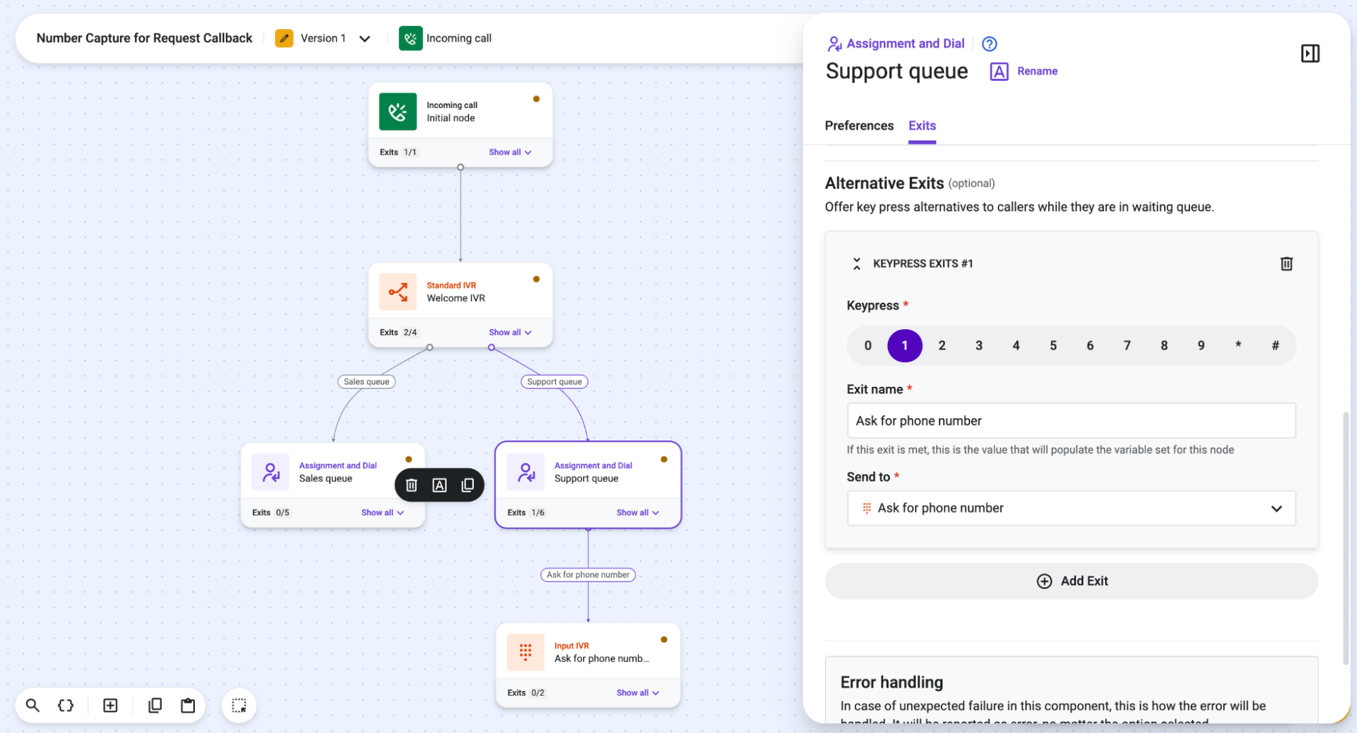The image size is (1357, 733).
Task: Duplicate node via floating copy icon
Action: click(x=468, y=485)
